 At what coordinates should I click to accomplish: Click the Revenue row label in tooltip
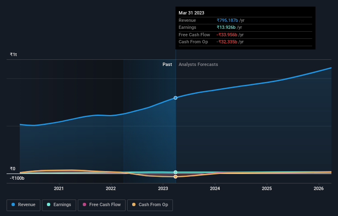coord(187,20)
